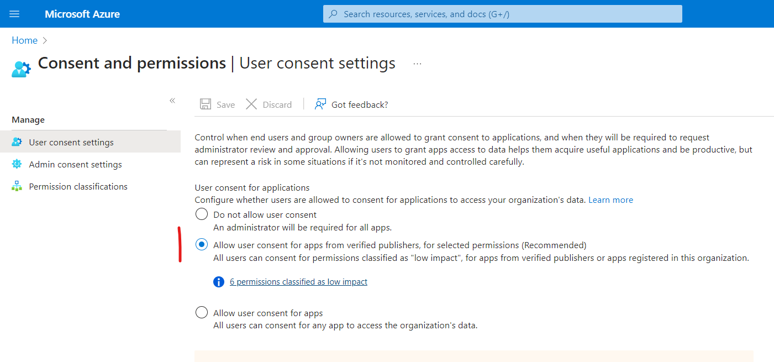Viewport: 774px width, 362px height.
Task: Click the User consent settings sidebar icon
Action: click(x=17, y=142)
